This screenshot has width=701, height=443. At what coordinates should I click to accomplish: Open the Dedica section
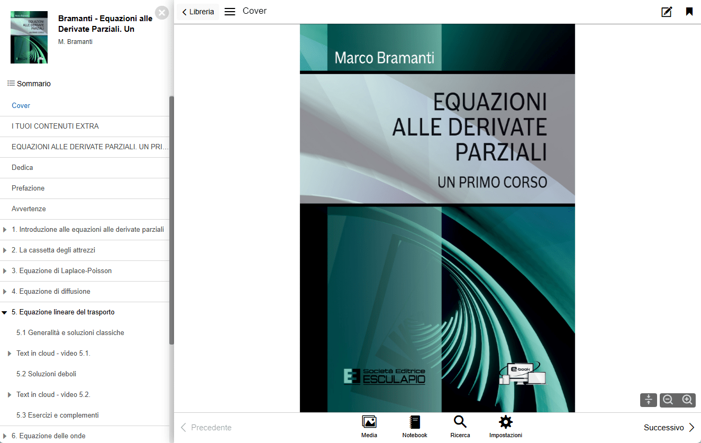[x=85, y=168]
